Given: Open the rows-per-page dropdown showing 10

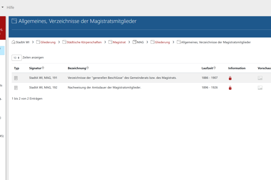Looking at the screenshot, I should point(17,58).
